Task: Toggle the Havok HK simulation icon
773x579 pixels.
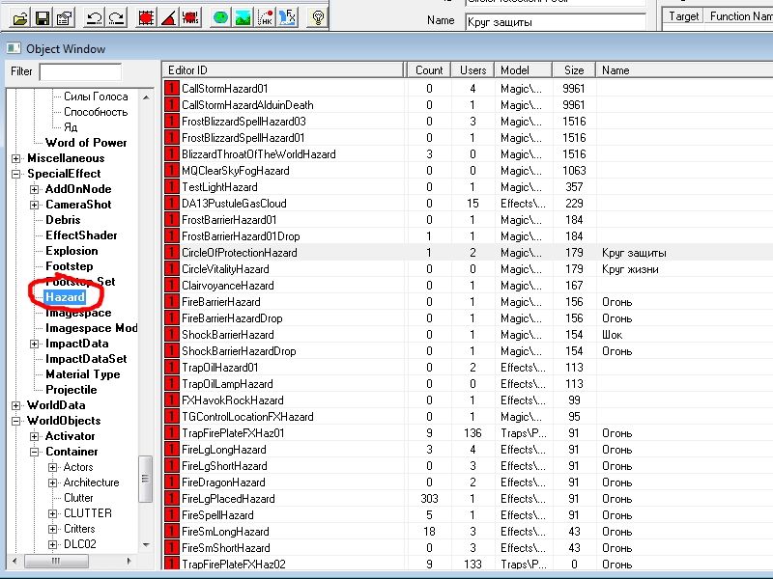Action: point(264,16)
